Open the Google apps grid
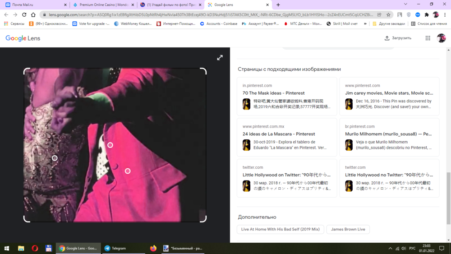Screen dimensions: 451x254 click(x=428, y=38)
